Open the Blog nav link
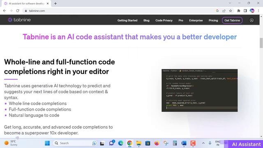The width and height of the screenshot is (263, 148). pyautogui.click(x=146, y=20)
